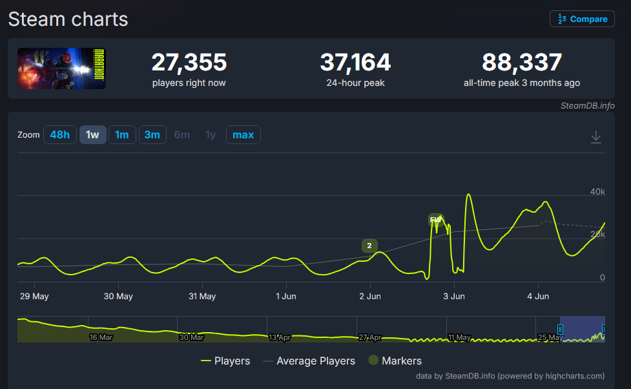Image resolution: width=631 pixels, height=389 pixels.
Task: Click the disabled 6m zoom option
Action: (x=182, y=134)
